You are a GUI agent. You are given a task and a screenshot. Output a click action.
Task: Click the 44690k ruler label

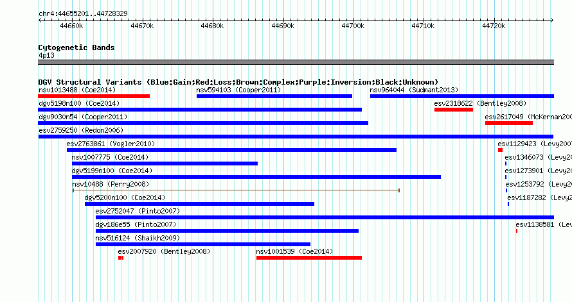283,26
